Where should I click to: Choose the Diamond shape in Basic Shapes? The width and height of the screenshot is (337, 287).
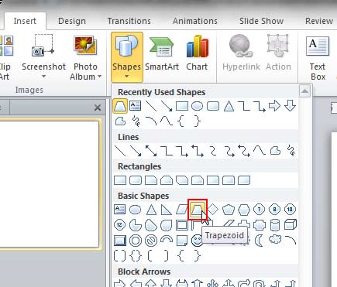click(x=213, y=210)
